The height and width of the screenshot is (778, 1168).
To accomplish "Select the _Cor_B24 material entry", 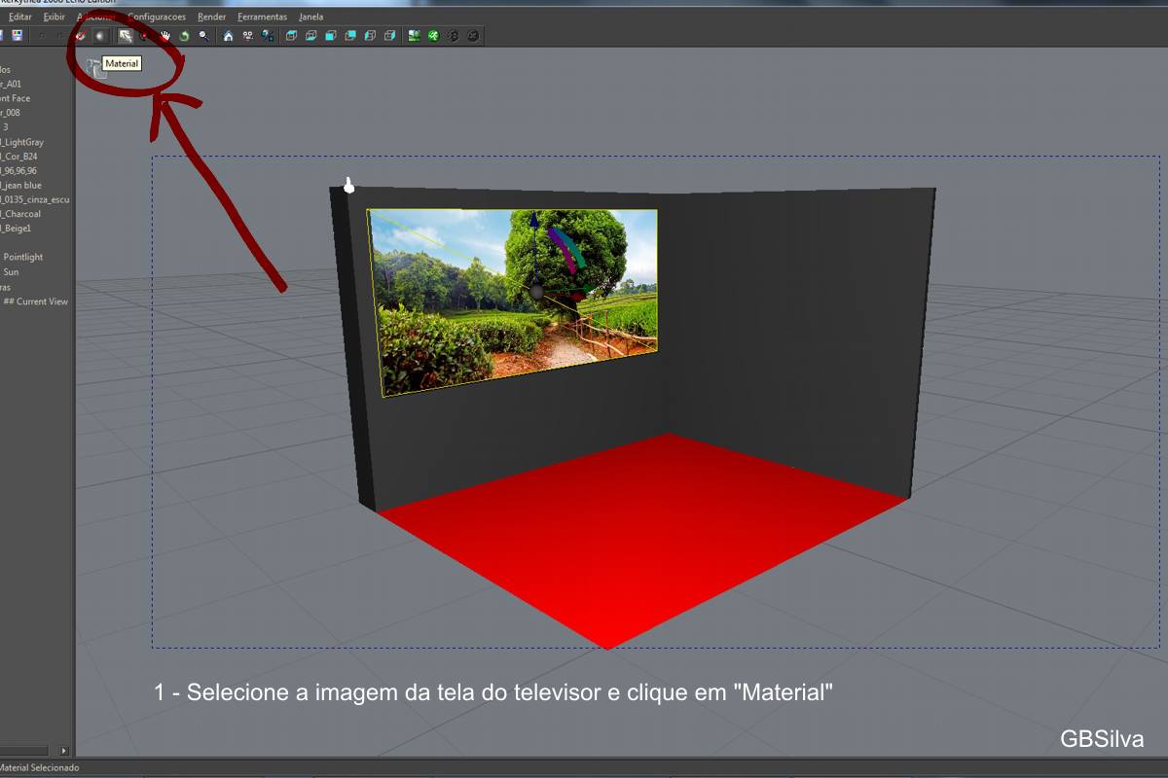I will [18, 156].
